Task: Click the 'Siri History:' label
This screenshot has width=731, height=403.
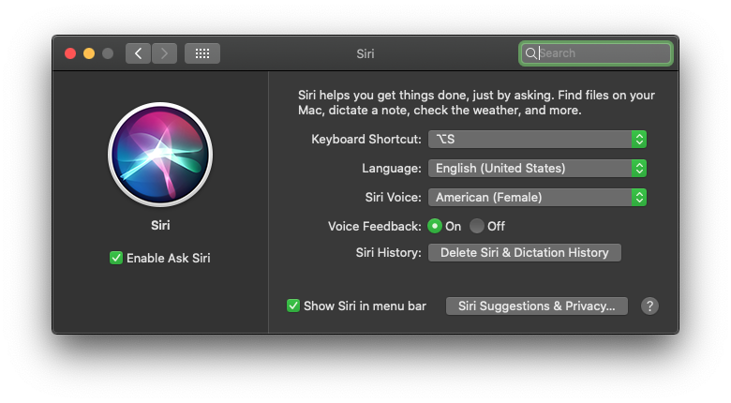Action: point(388,253)
